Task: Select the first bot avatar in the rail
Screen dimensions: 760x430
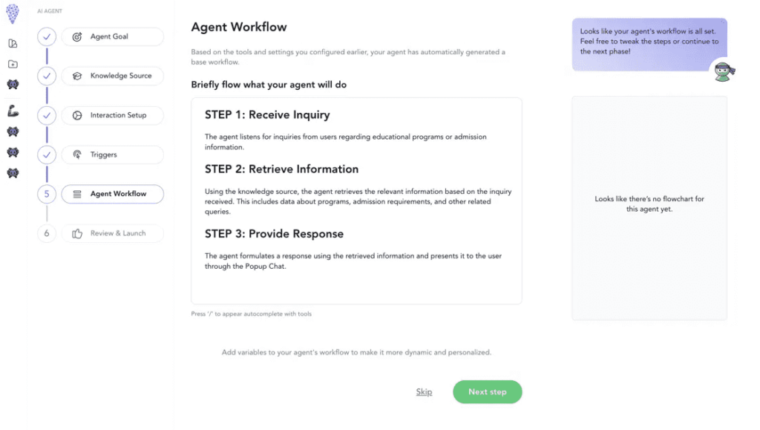Action: click(12, 85)
